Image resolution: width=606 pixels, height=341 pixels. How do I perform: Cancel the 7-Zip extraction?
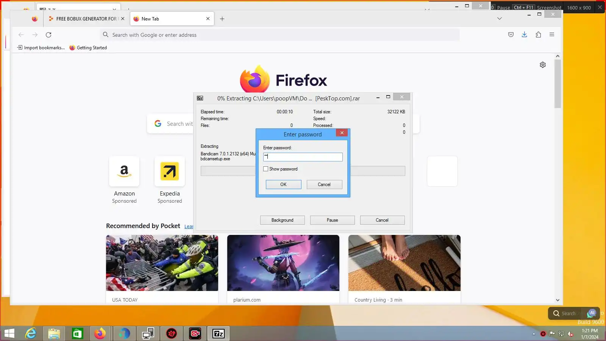coord(382,220)
